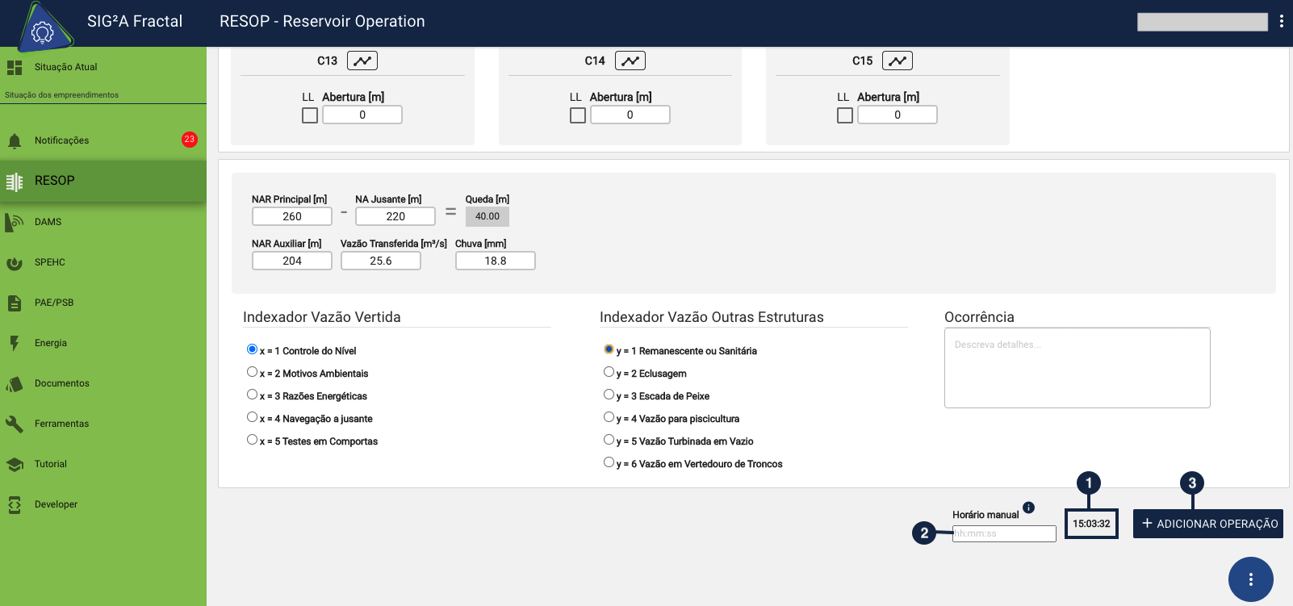Select y = 3 Escada de Peixe
This screenshot has width=1293, height=606.
pyautogui.click(x=609, y=395)
